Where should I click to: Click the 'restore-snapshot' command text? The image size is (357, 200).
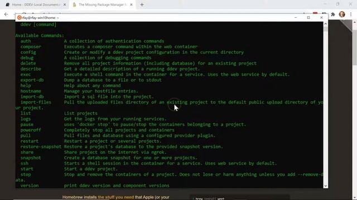pos(41,147)
